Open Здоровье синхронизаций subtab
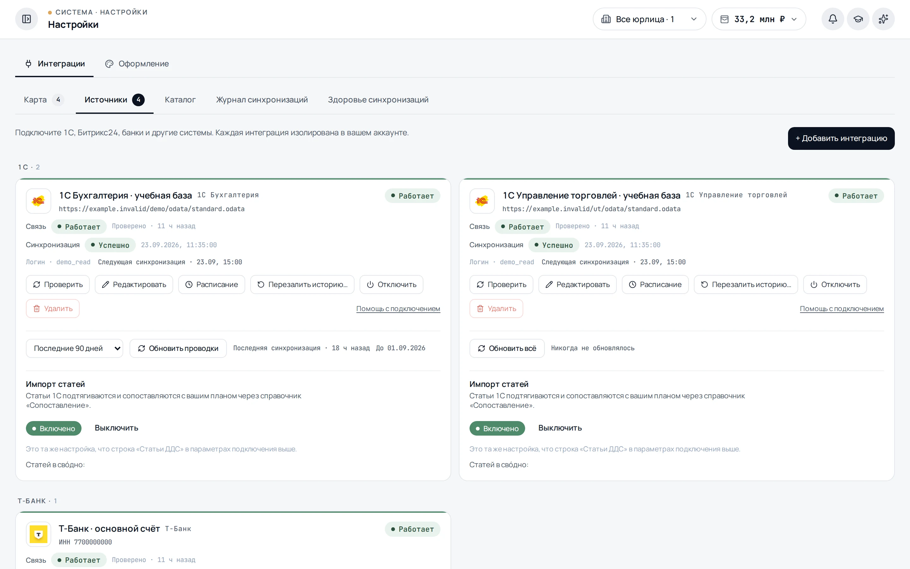The height and width of the screenshot is (569, 910). point(378,100)
